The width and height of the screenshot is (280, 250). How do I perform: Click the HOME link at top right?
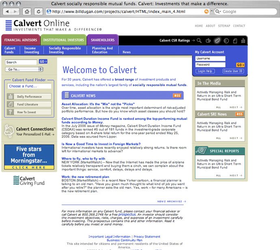pyautogui.click(x=199, y=26)
